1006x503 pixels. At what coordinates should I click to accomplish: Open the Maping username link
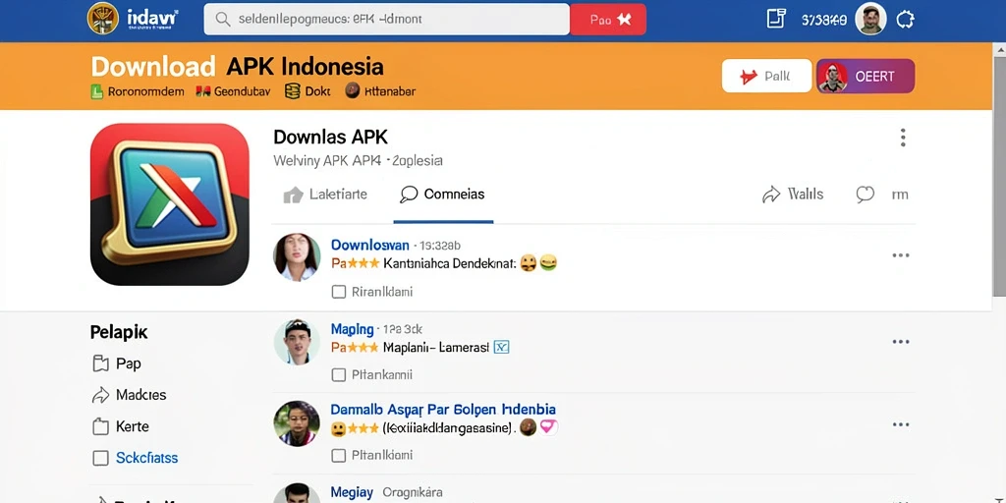tap(353, 329)
